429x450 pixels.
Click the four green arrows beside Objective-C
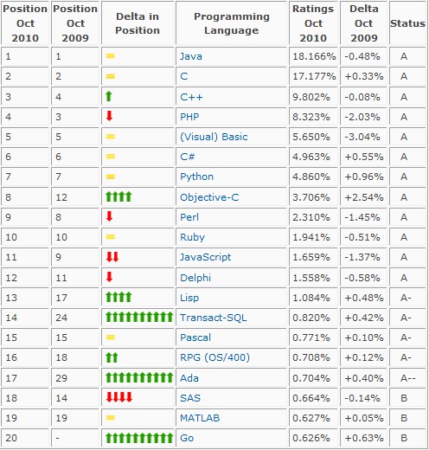[118, 196]
